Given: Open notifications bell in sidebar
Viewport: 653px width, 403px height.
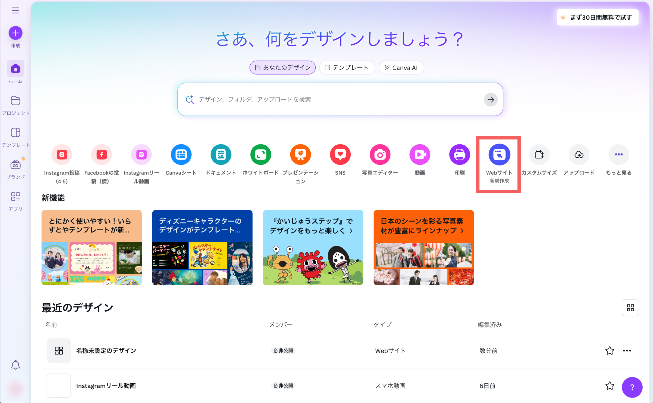Looking at the screenshot, I should click(x=16, y=365).
